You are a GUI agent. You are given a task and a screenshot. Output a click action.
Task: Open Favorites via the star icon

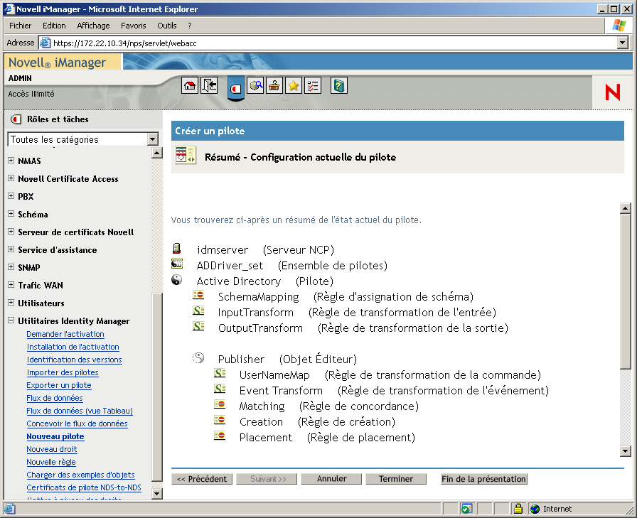tap(294, 85)
